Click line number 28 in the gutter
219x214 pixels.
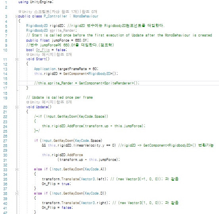click(x=5, y=146)
